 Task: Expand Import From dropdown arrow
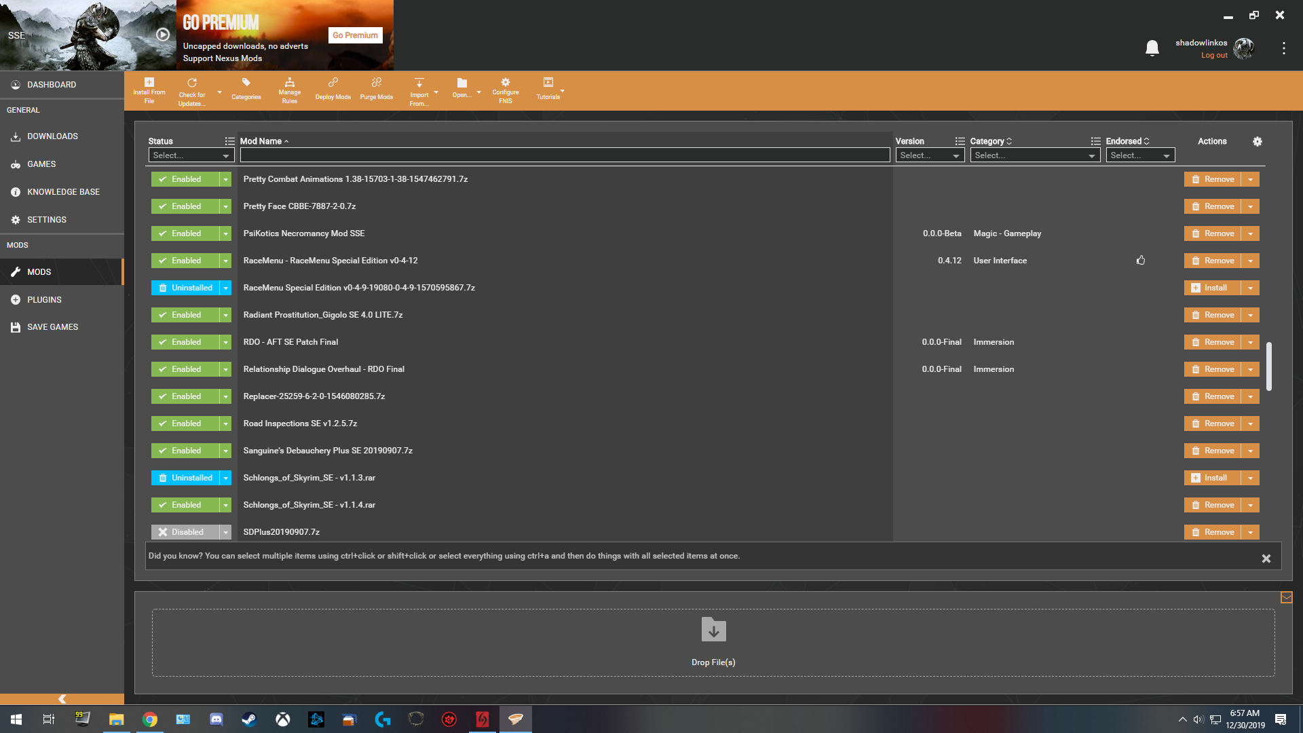tap(436, 92)
